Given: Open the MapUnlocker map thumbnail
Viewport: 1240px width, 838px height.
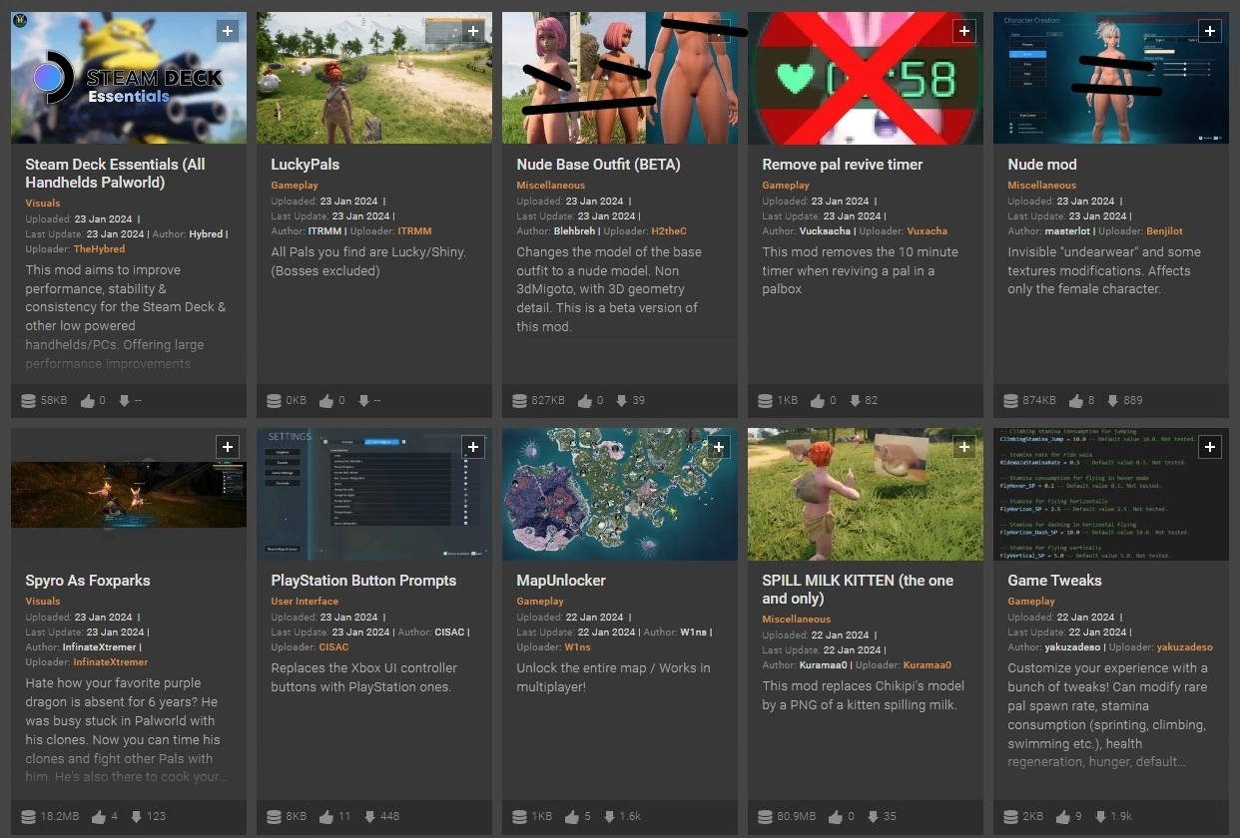Looking at the screenshot, I should point(620,494).
